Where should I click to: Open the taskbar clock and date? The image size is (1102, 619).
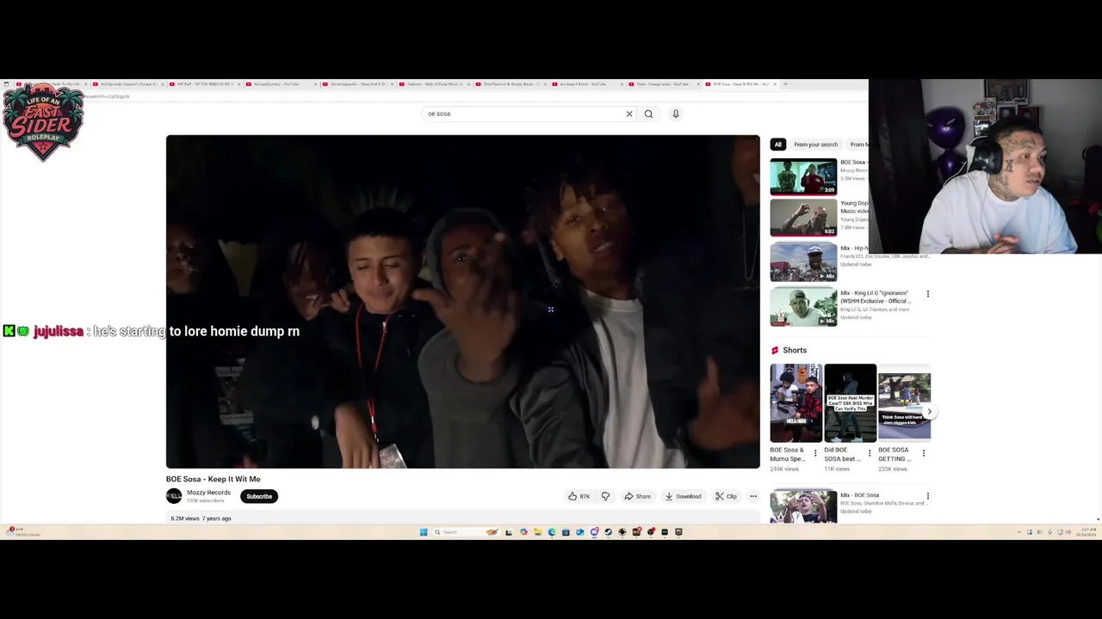click(1086, 532)
